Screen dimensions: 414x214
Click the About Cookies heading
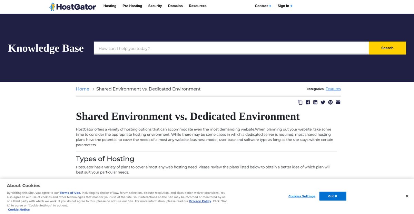tap(23, 186)
